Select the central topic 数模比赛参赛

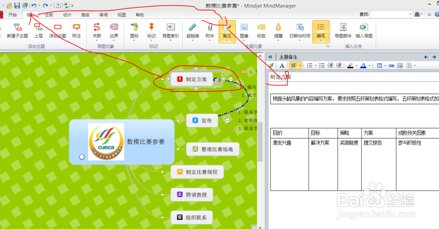click(122, 142)
